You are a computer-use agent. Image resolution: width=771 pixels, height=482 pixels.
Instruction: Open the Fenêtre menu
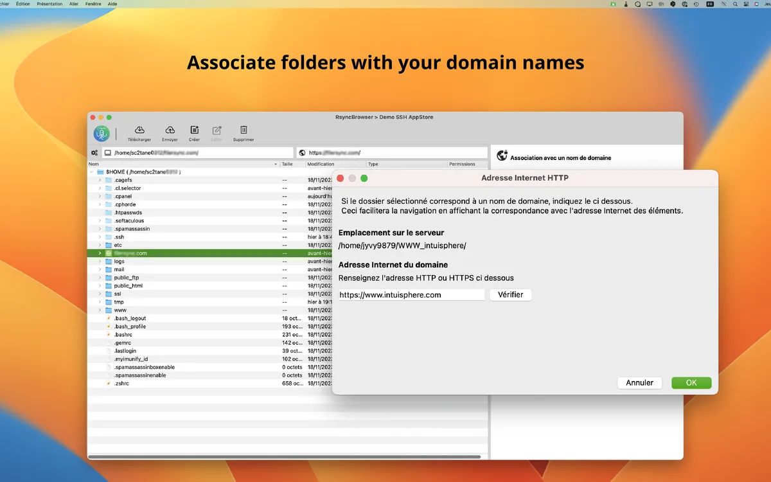point(93,4)
